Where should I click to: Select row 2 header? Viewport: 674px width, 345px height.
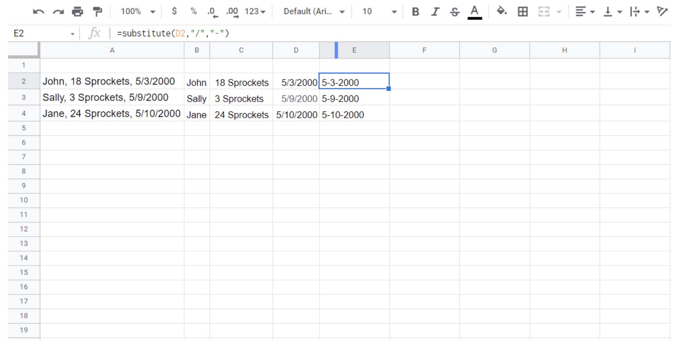click(x=24, y=81)
